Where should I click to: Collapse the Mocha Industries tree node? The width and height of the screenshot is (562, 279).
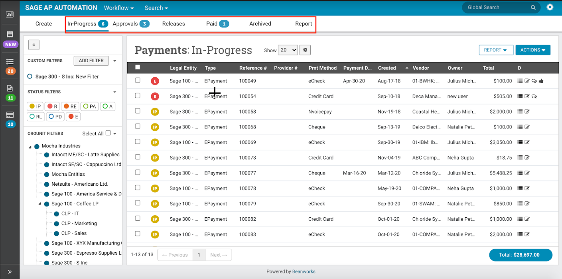click(x=30, y=147)
